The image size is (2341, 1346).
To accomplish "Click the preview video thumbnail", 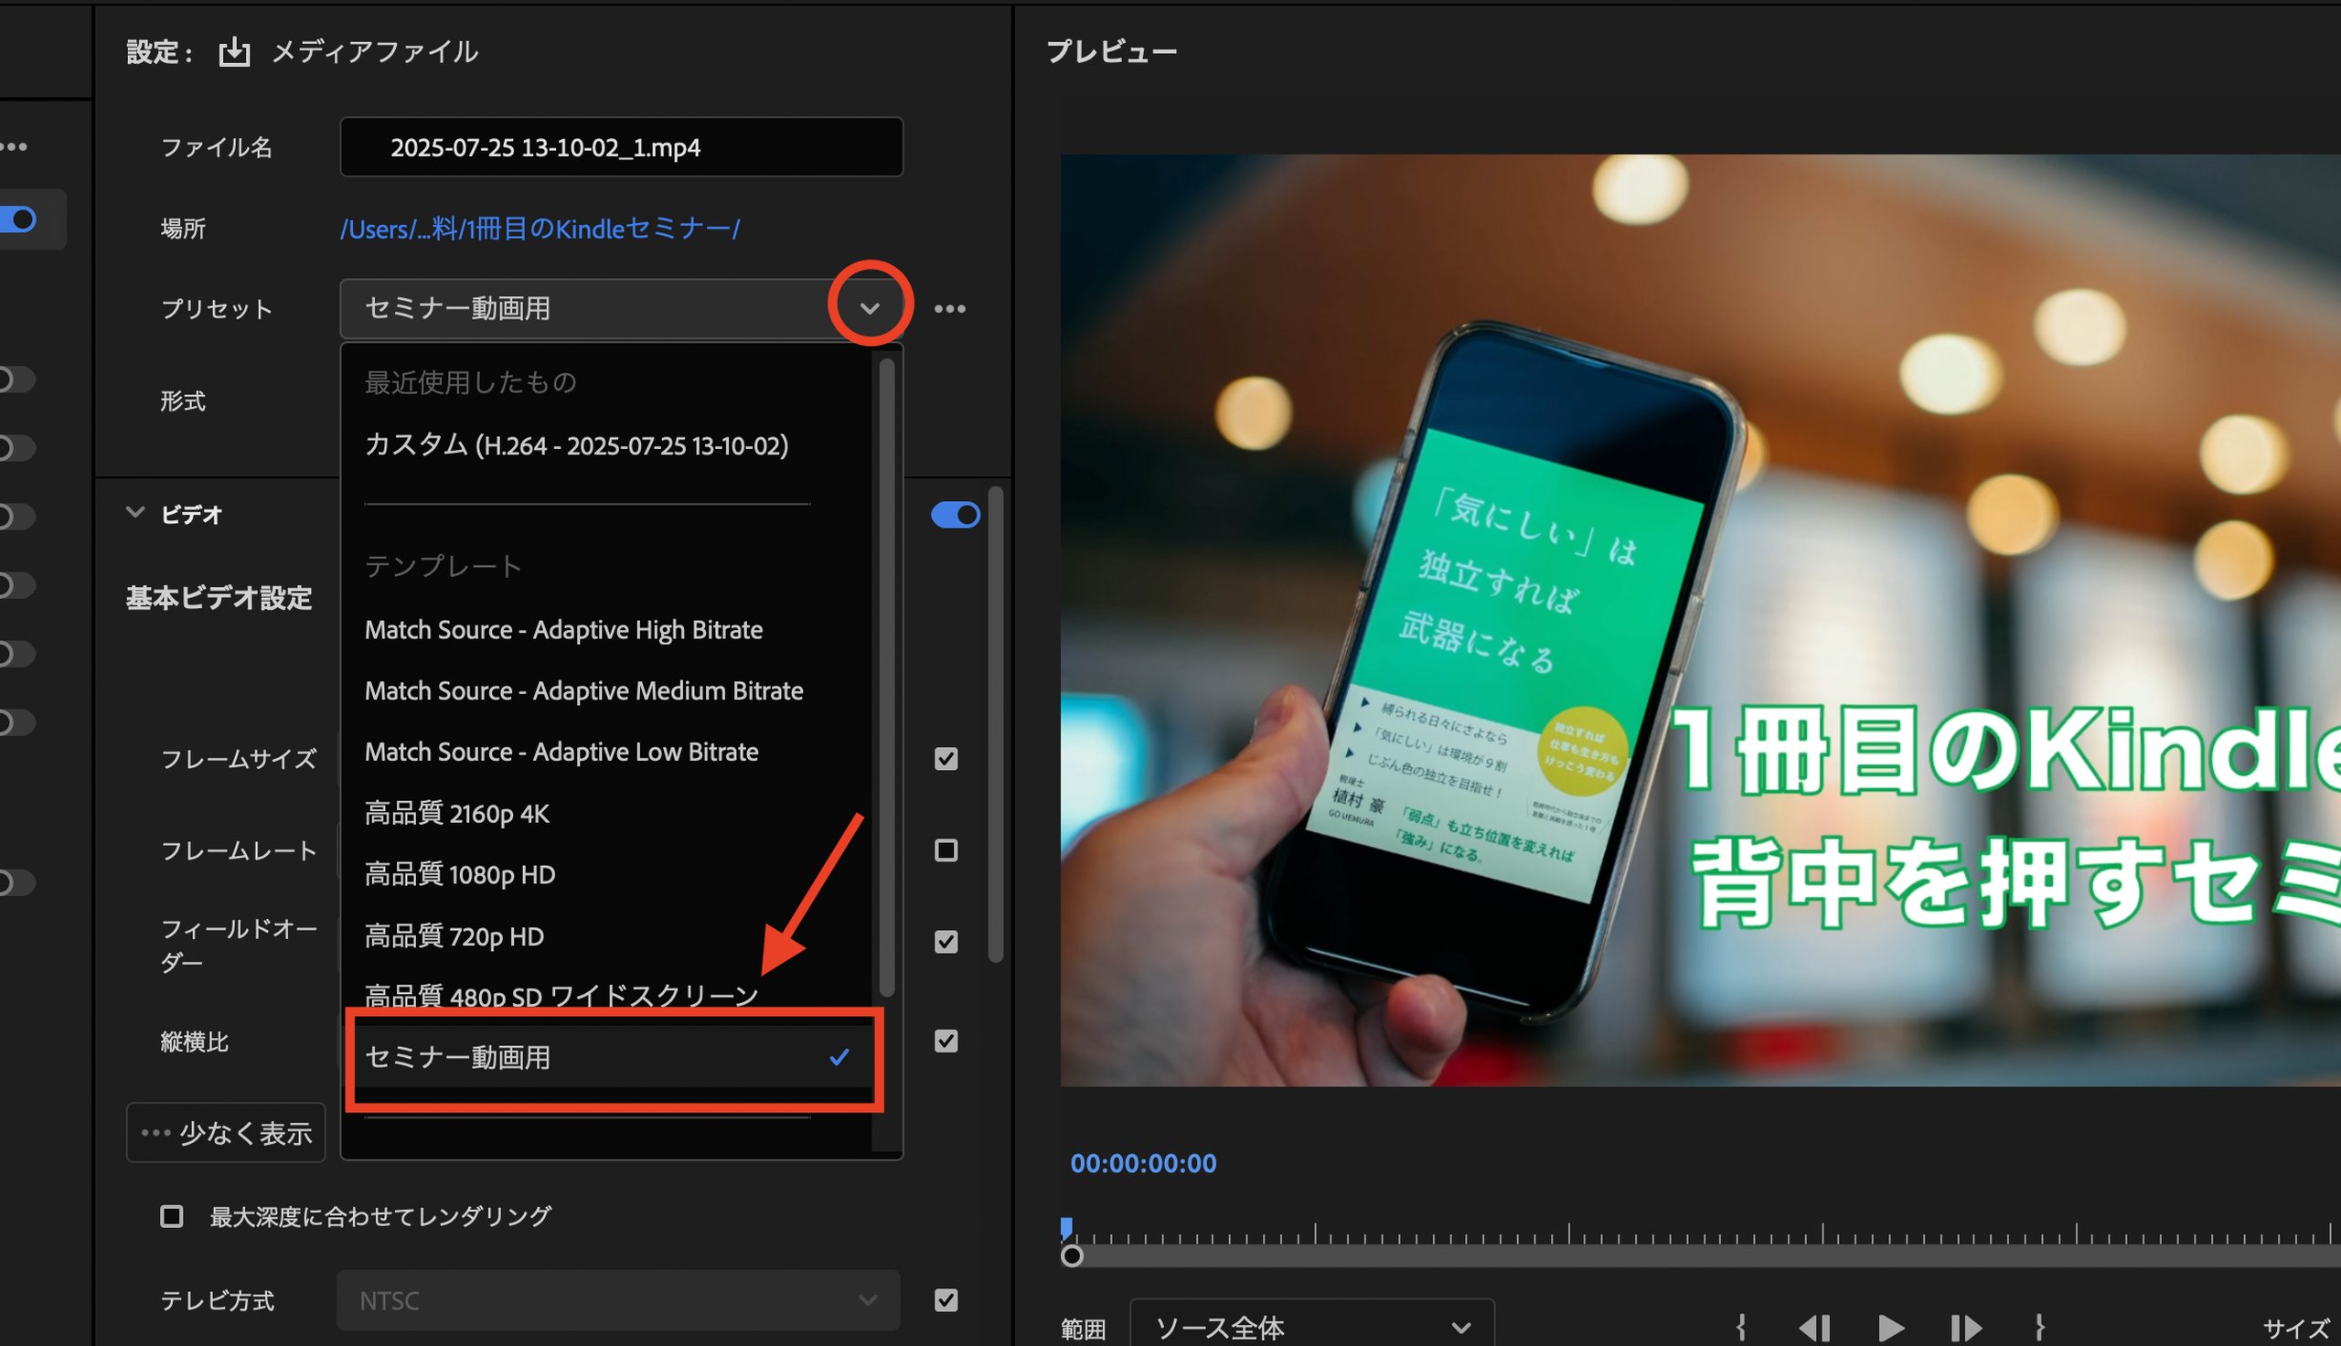I will (x=1701, y=620).
